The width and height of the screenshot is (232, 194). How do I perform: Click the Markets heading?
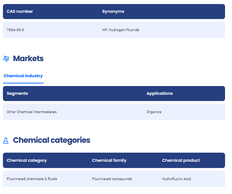[x=28, y=59]
